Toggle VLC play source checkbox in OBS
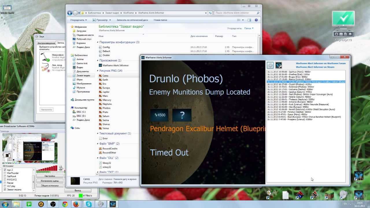 click(x=5, y=186)
